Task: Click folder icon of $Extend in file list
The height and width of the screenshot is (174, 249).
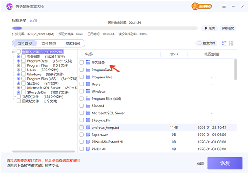Action: tap(88, 106)
